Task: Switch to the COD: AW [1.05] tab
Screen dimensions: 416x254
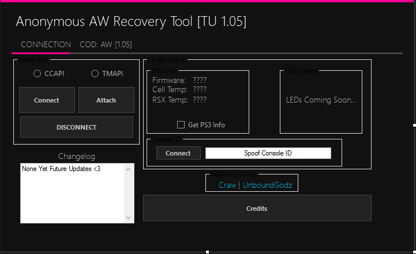Action: [x=106, y=44]
